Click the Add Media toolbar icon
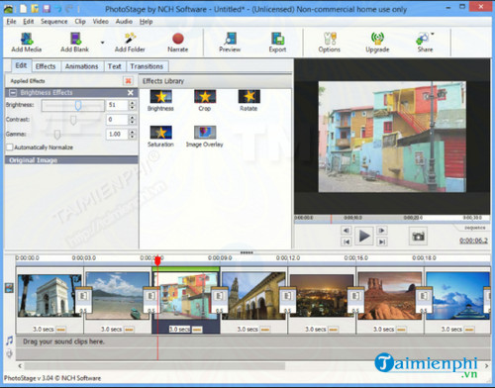The width and height of the screenshot is (495, 388). coord(27,43)
